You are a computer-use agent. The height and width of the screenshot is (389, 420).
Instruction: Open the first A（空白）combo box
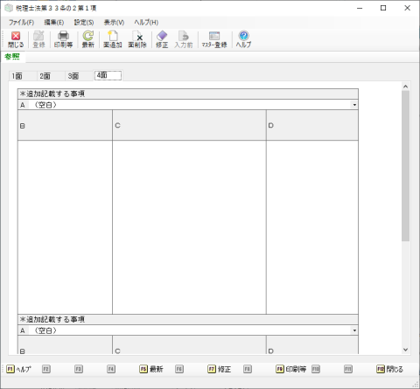pyautogui.click(x=188, y=105)
